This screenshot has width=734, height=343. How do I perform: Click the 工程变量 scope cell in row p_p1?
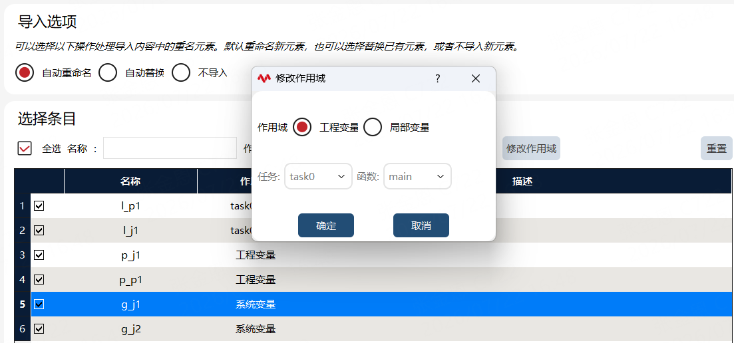pos(256,279)
